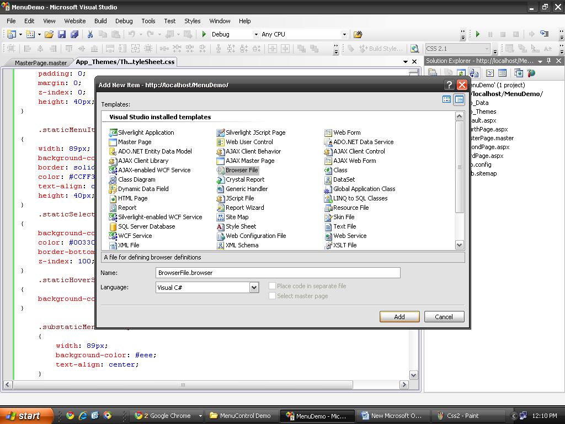The image size is (565, 424).
Task: Open the Website menu
Action: (75, 21)
